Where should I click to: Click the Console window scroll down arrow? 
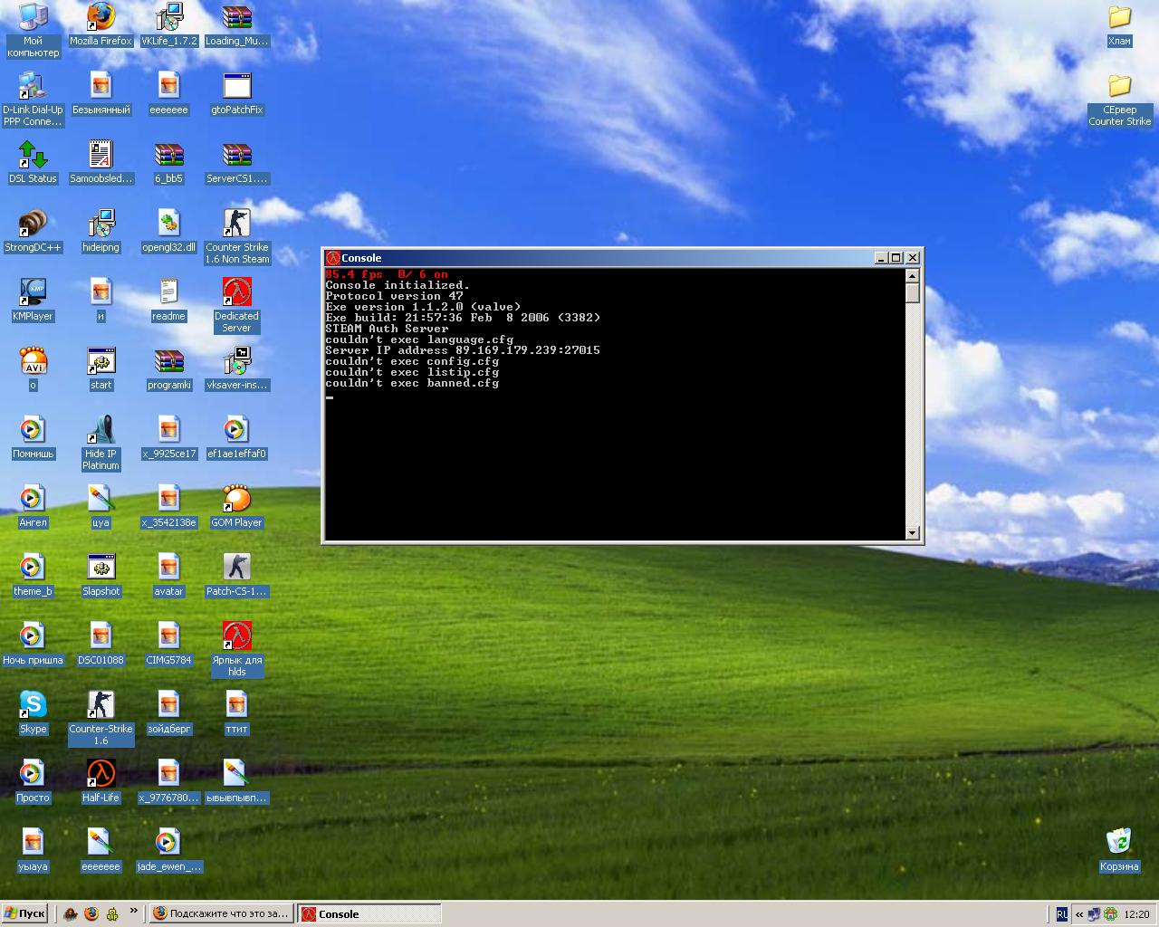[x=913, y=533]
